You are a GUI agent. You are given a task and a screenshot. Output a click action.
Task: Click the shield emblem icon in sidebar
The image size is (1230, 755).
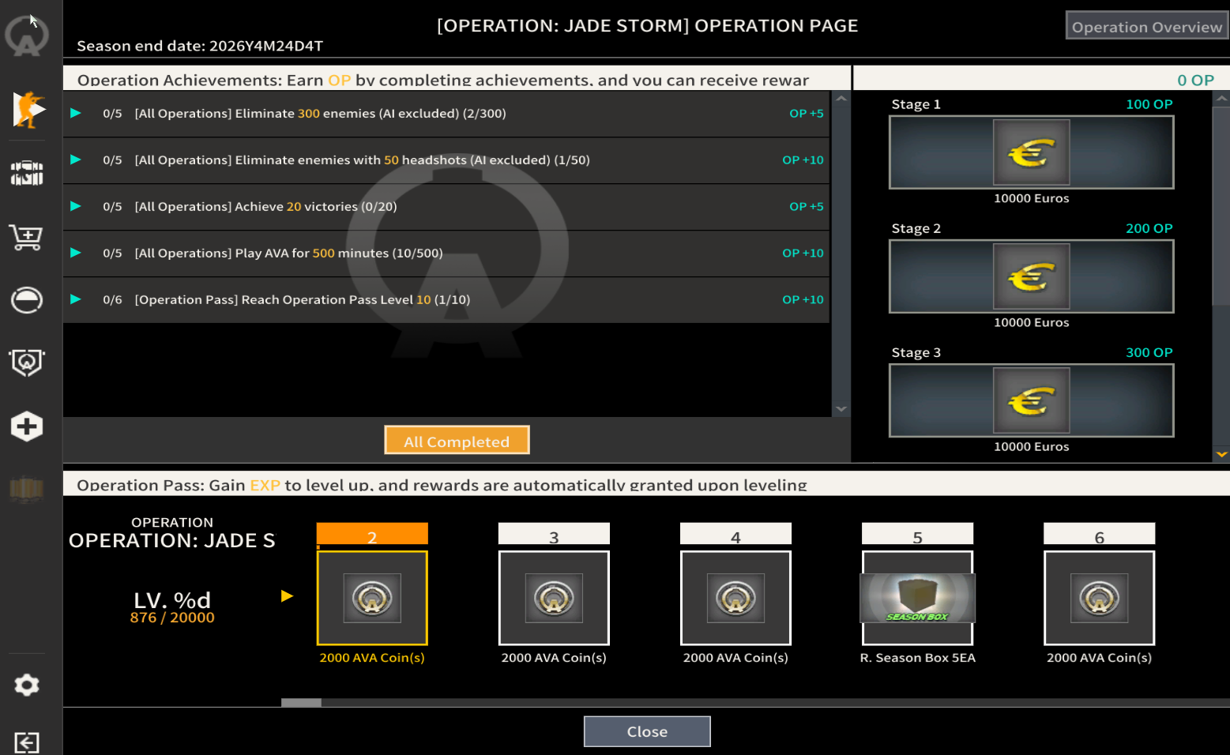27,362
